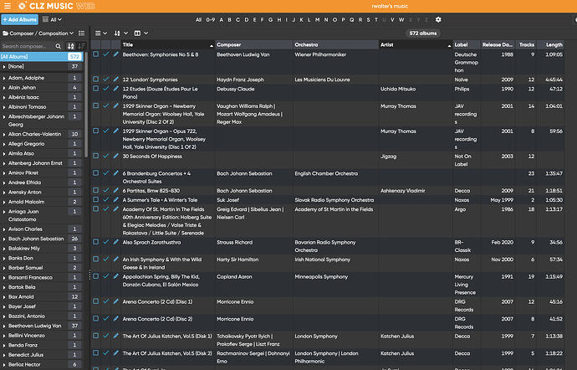Image resolution: width=577 pixels, height=370 pixels.
Task: Click pencil for Academy Of St. Martin row
Action: click(115, 209)
